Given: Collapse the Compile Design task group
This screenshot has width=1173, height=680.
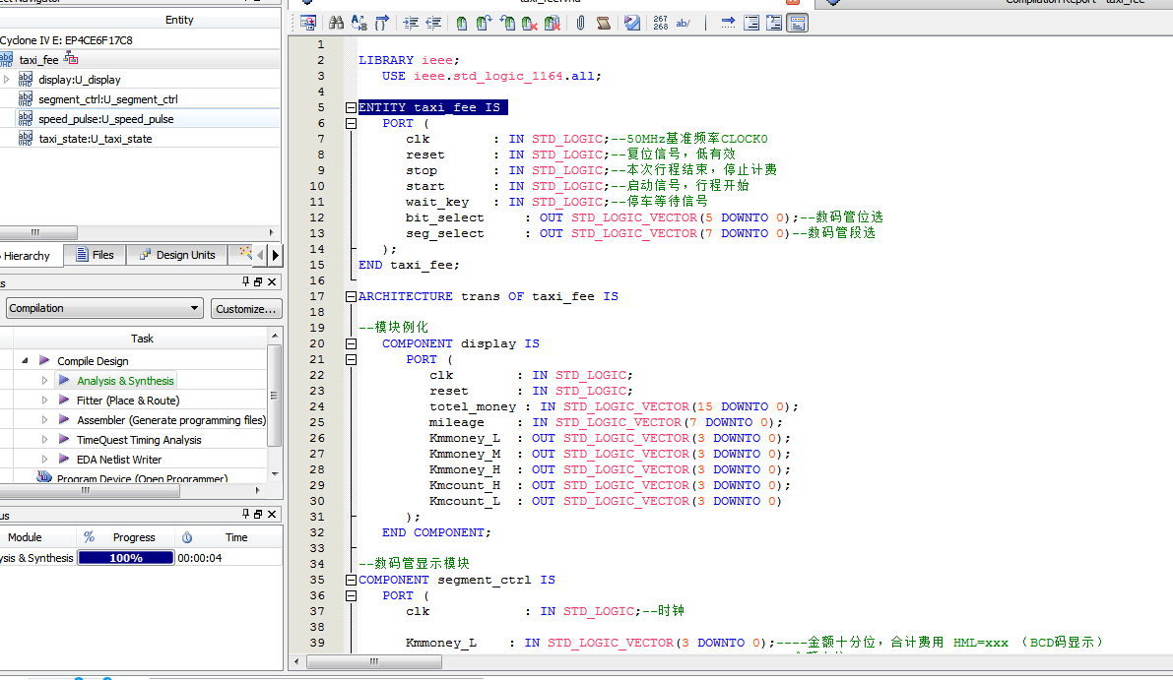Looking at the screenshot, I should click(x=25, y=361).
